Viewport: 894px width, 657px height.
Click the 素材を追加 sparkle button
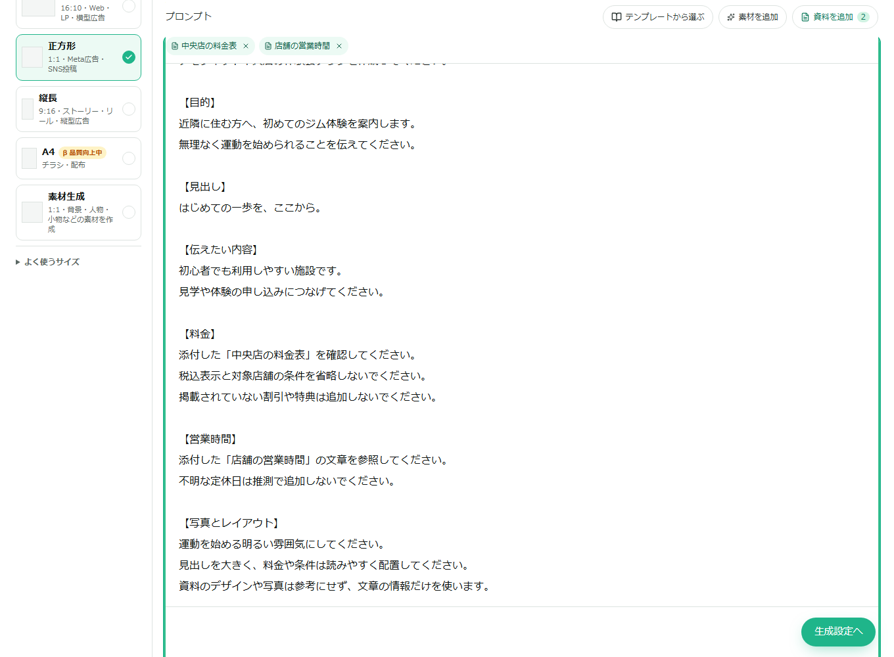click(x=752, y=17)
